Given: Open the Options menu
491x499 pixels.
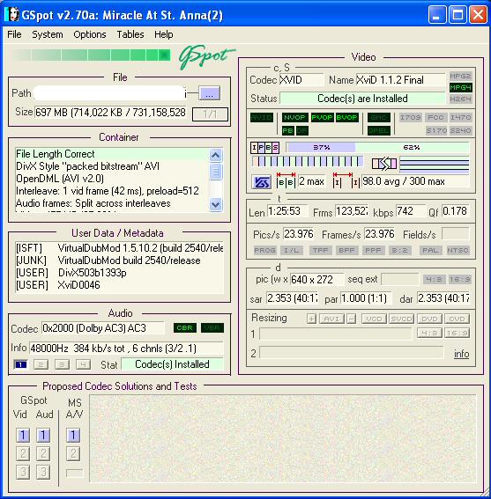Looking at the screenshot, I should (x=90, y=34).
